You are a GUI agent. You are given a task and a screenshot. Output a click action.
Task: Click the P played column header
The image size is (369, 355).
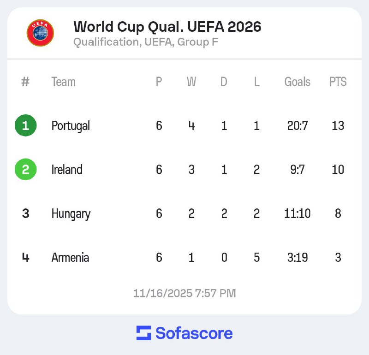pos(159,82)
